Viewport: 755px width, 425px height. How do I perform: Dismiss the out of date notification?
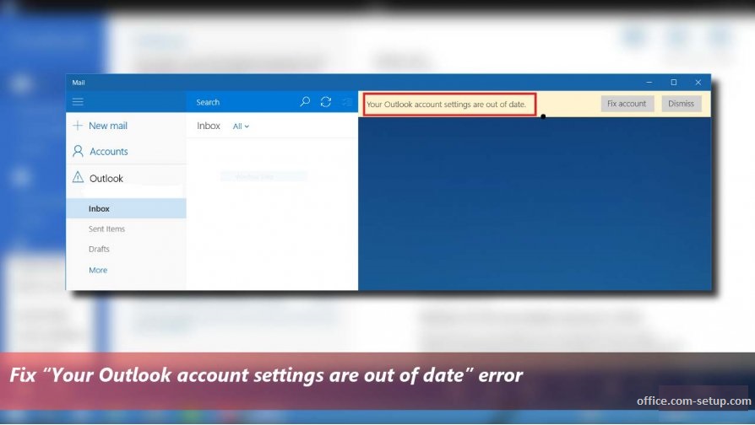pos(681,104)
